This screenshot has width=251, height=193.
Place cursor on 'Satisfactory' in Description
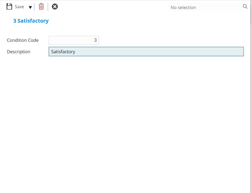(x=63, y=52)
